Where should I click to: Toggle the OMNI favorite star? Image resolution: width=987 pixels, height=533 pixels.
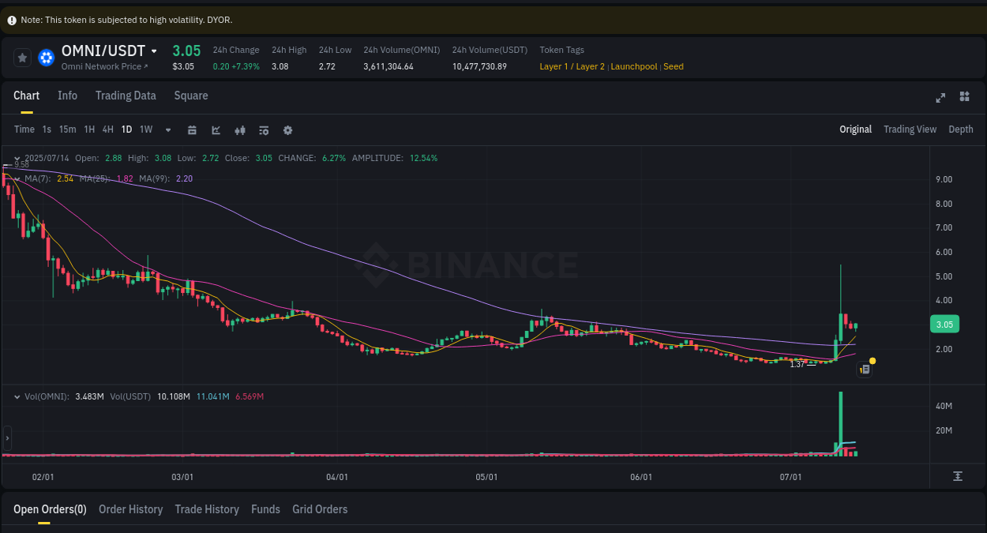(x=22, y=57)
